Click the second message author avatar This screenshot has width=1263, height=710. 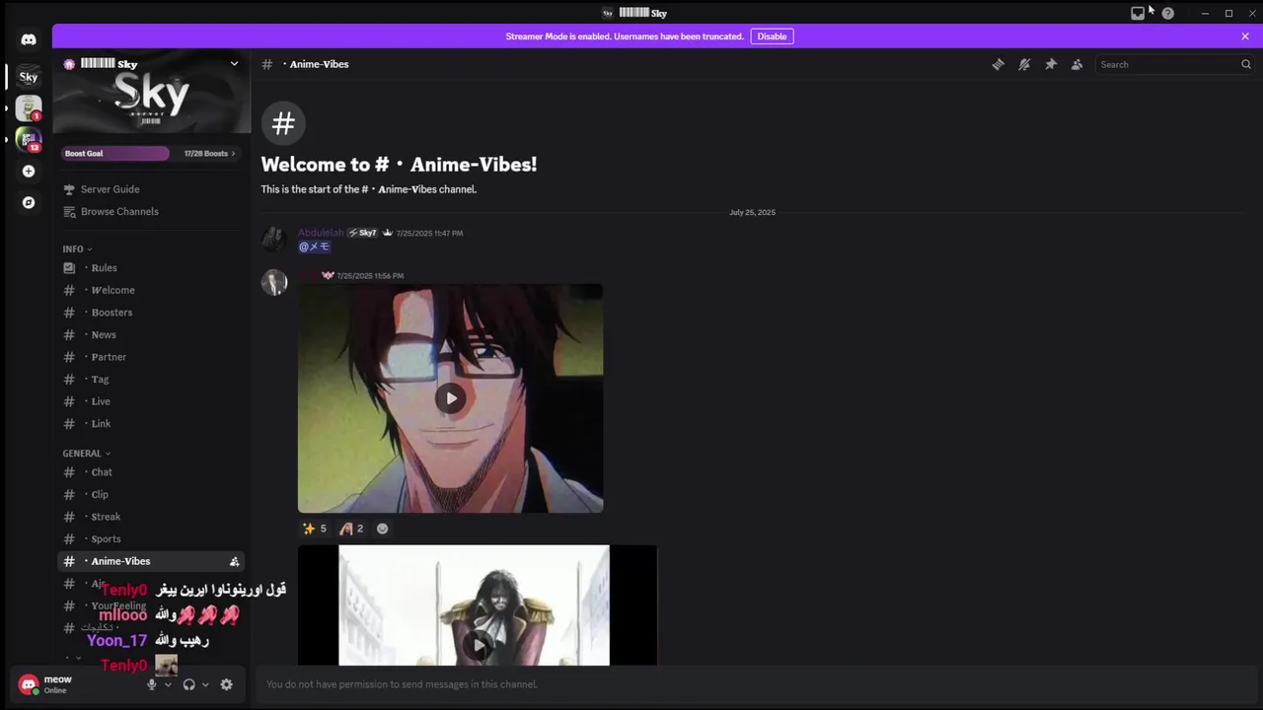pos(274,282)
